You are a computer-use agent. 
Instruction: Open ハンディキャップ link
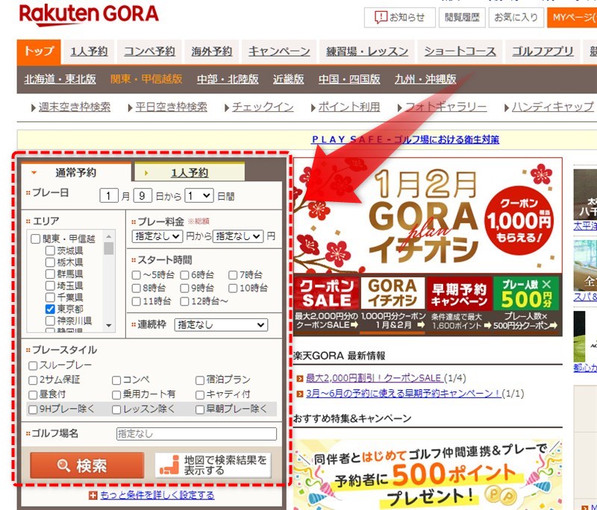552,107
